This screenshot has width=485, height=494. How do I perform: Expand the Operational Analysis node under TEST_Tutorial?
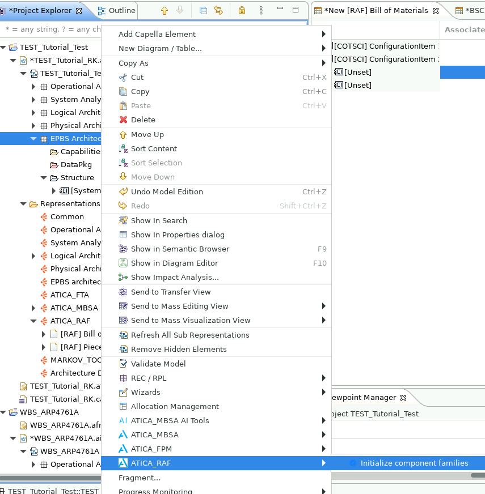[x=33, y=87]
